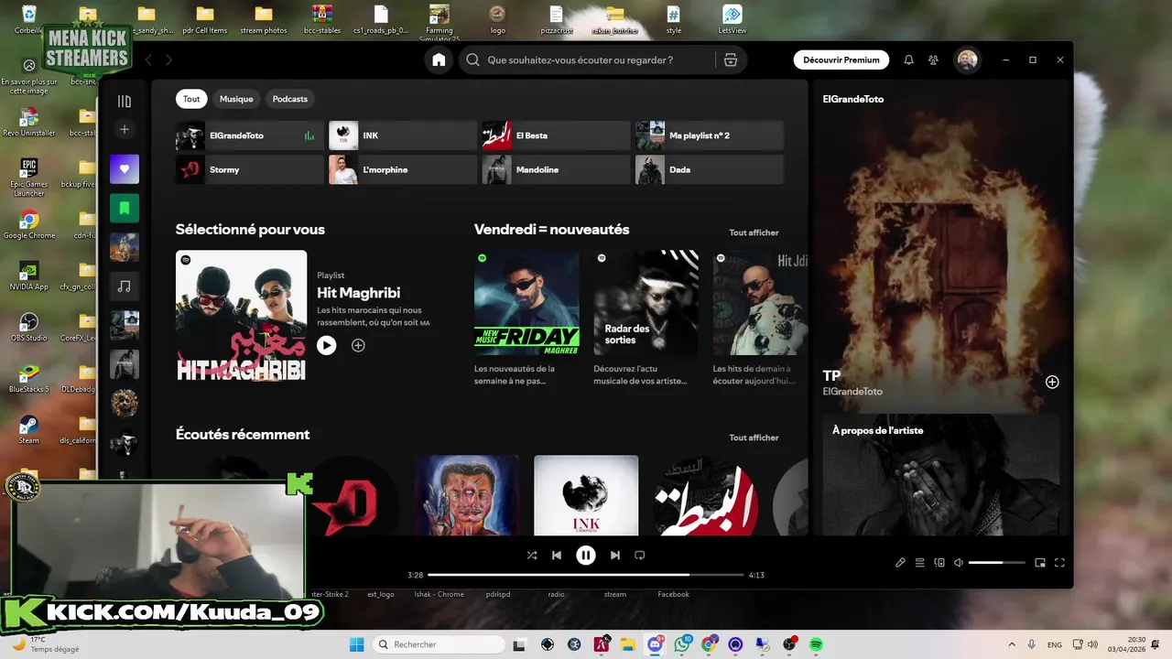
Task: Open the Steam desktop shortcut
Action: [x=28, y=430]
